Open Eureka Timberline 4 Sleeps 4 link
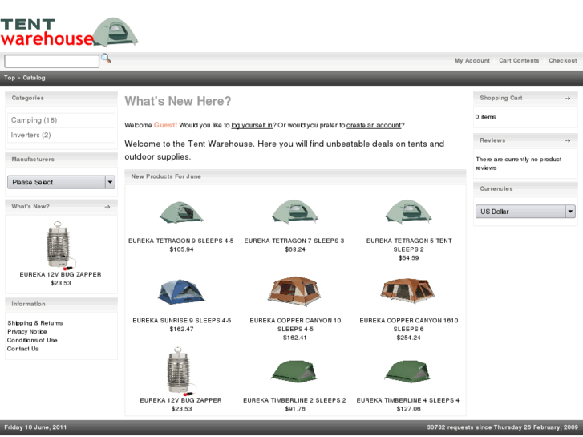 point(408,400)
